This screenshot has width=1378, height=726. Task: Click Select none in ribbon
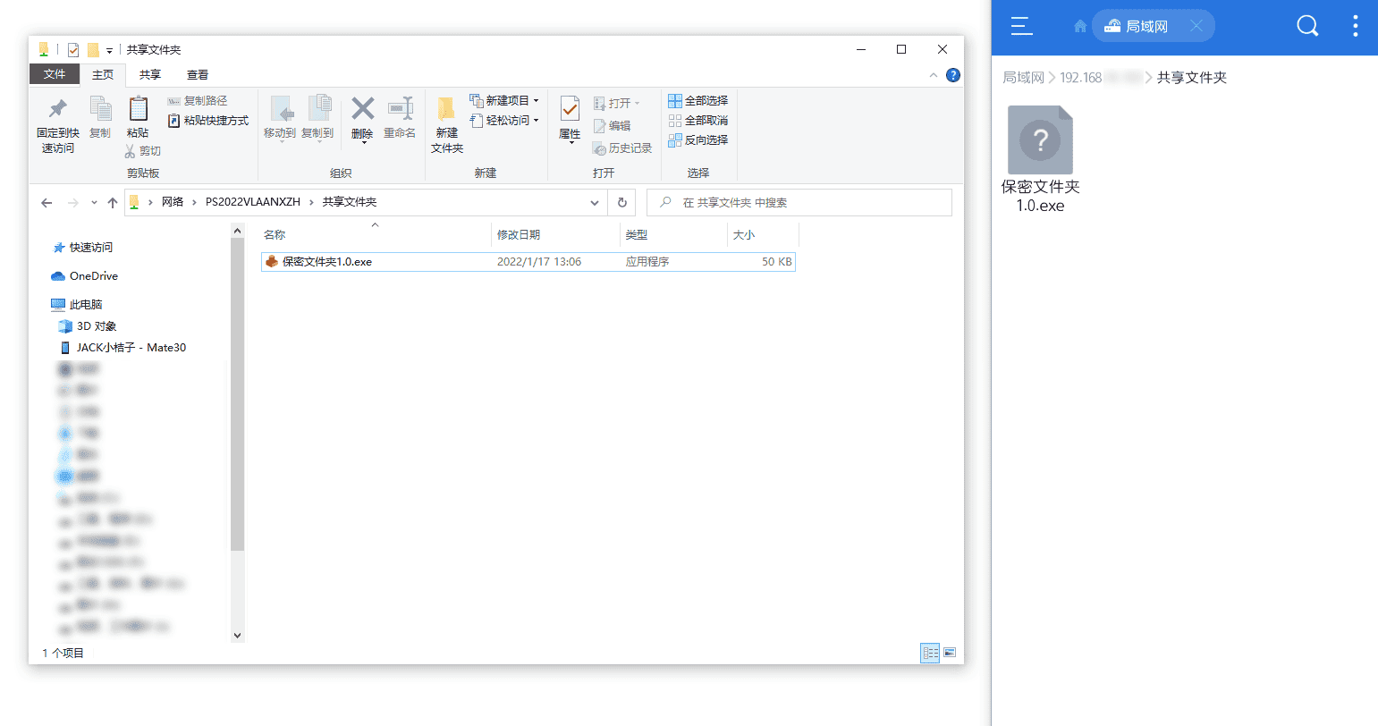[x=698, y=121]
